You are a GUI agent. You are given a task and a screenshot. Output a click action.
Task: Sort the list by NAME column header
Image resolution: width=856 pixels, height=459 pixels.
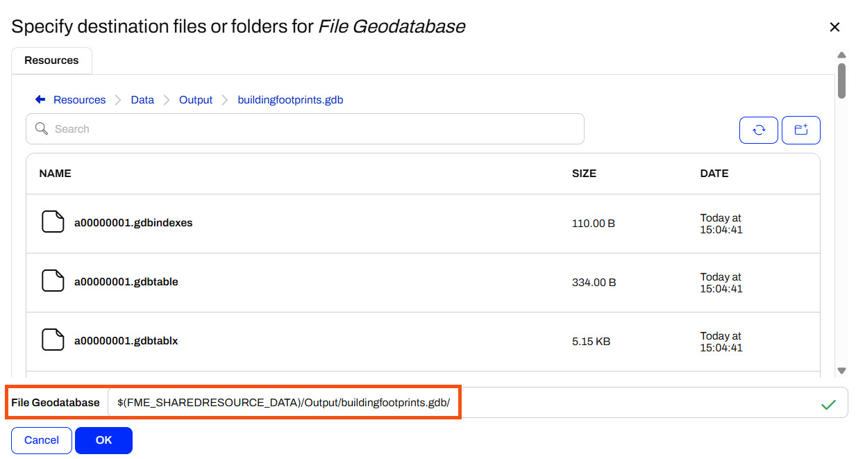(56, 174)
